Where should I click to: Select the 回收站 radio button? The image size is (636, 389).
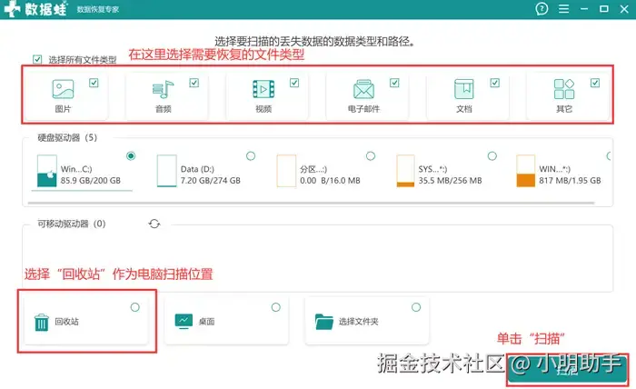135,307
